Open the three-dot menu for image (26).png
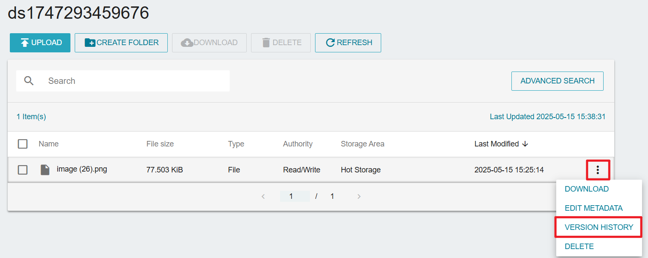 click(598, 170)
